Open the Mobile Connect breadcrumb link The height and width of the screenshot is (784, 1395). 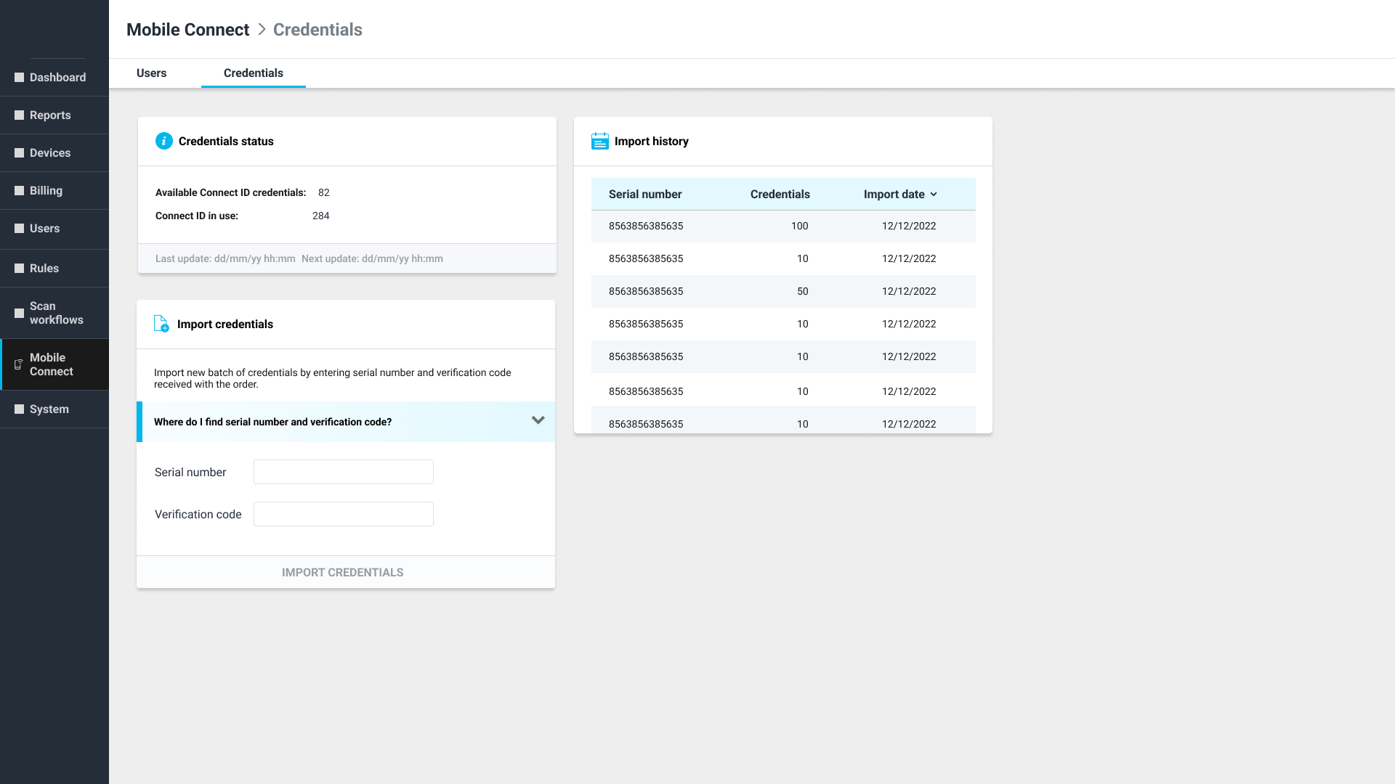coord(187,30)
